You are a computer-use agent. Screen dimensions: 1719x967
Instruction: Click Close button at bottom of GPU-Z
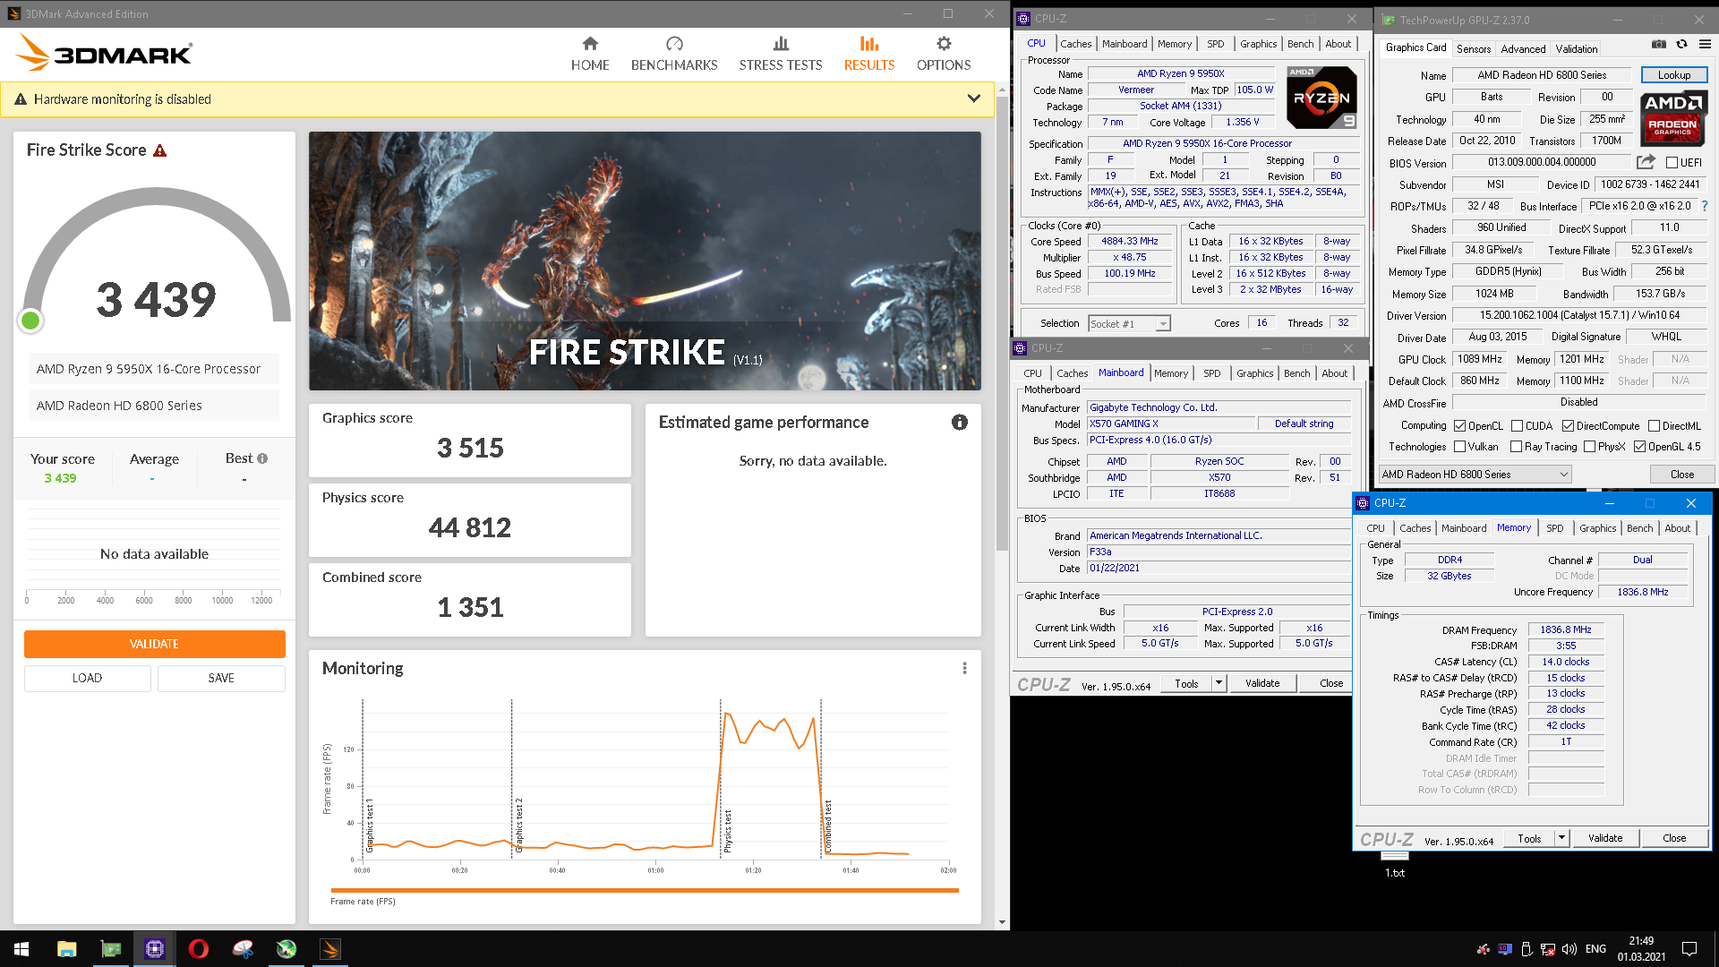coord(1682,475)
